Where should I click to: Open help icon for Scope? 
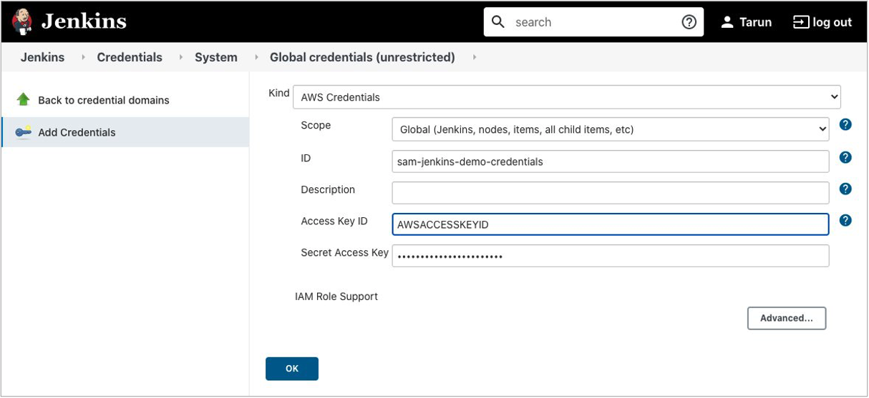(845, 125)
